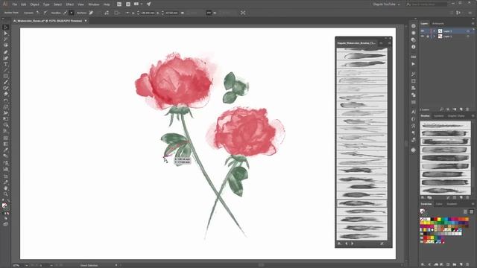Switch Swatches panel to list view

coord(465,211)
